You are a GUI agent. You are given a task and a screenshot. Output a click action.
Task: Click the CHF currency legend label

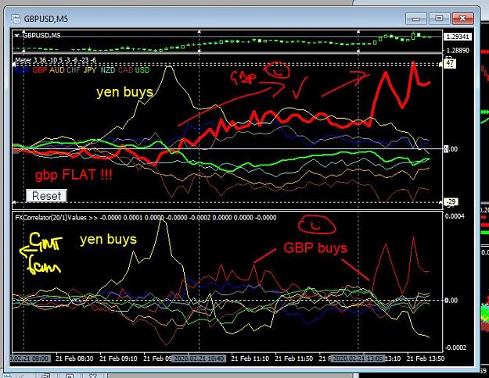(74, 70)
